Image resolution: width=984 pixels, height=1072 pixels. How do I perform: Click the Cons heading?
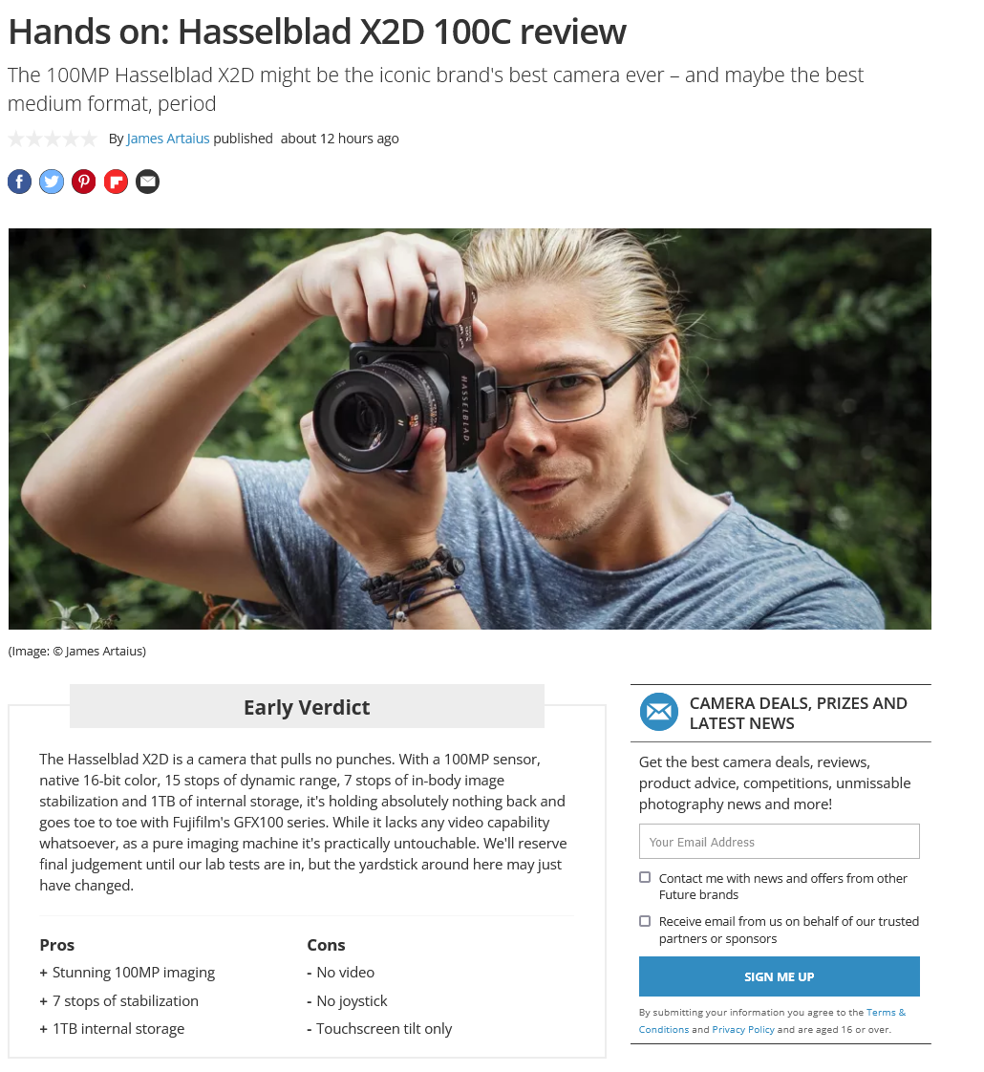click(326, 945)
